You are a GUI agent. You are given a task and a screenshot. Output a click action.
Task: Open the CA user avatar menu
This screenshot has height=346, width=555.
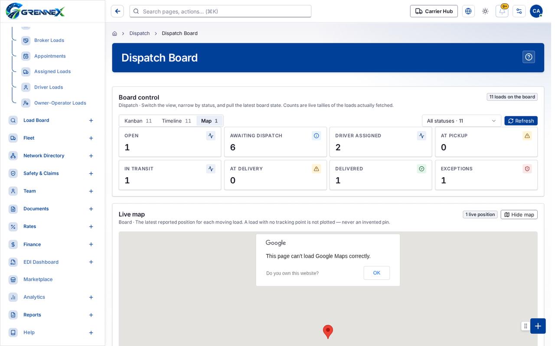[x=536, y=11]
